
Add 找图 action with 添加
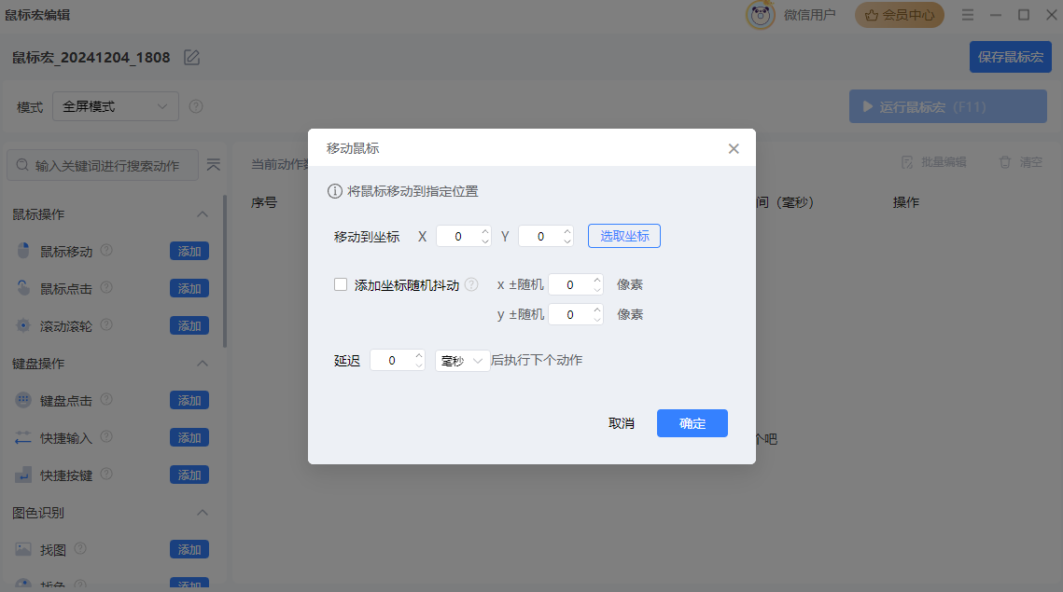point(189,549)
